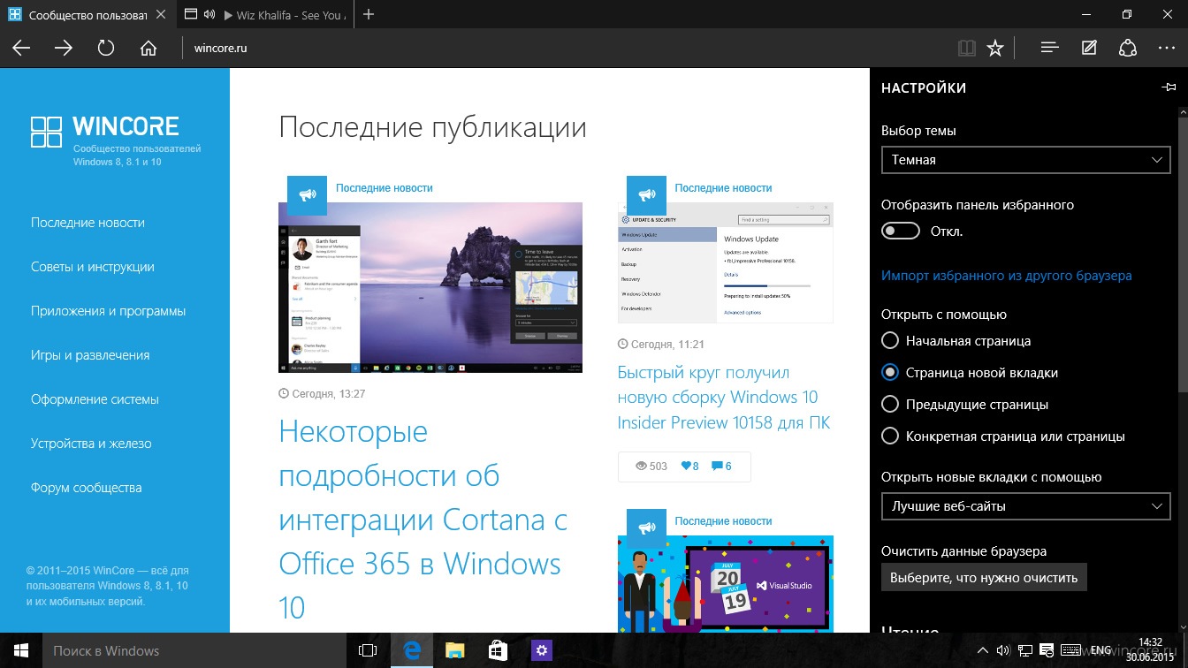Select Страница новой вкладки option
Screen dimensions: 1188x668
tap(891, 373)
